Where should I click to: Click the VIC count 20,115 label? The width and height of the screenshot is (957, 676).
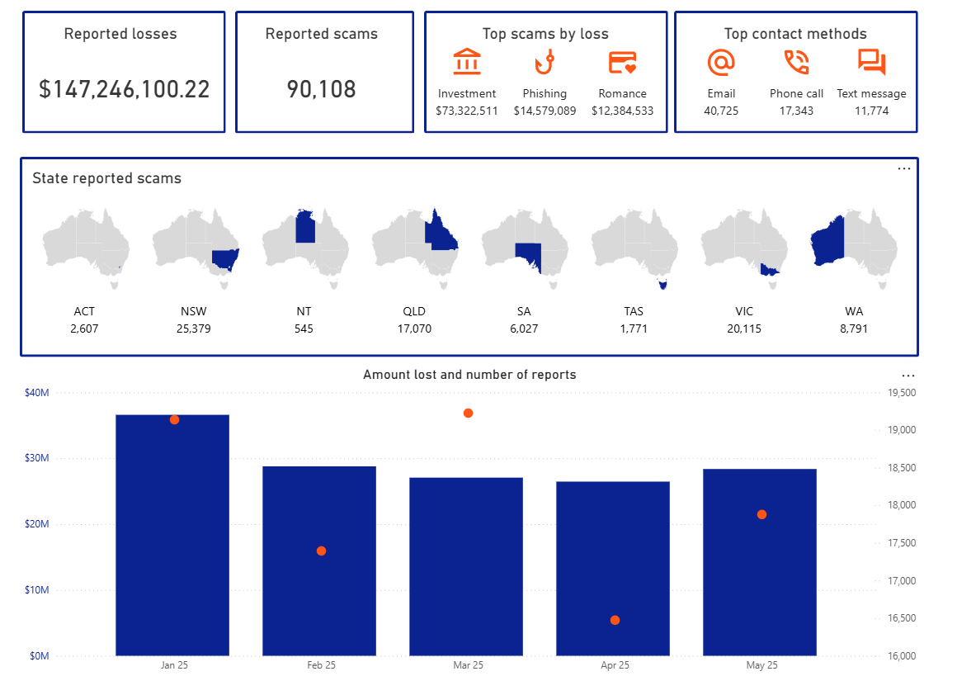[x=743, y=329]
